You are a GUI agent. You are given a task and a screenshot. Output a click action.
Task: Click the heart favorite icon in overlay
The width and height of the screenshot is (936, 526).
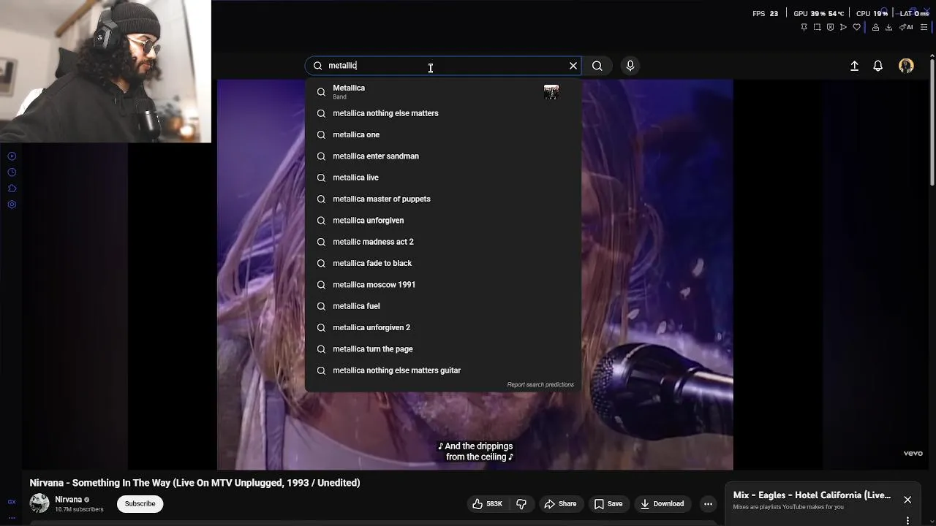coord(856,27)
